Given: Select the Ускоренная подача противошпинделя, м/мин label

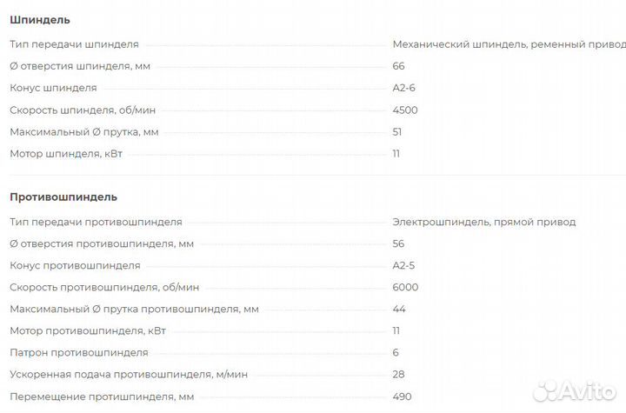Looking at the screenshot, I should (129, 374).
